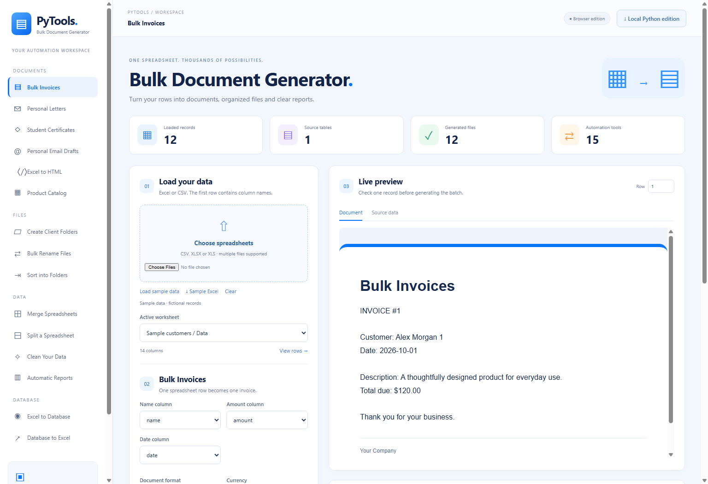Screen dimensions: 708x484
Task: Click the Merge Spreadsheets icon
Action: [x=18, y=314]
